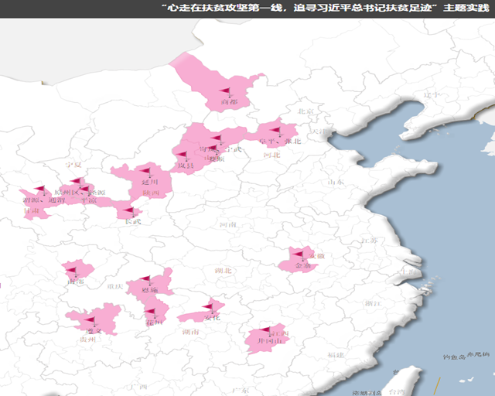Viewport: 495px width, 396px height.
Task: Click the 北京 label on the map
Action: point(305,112)
